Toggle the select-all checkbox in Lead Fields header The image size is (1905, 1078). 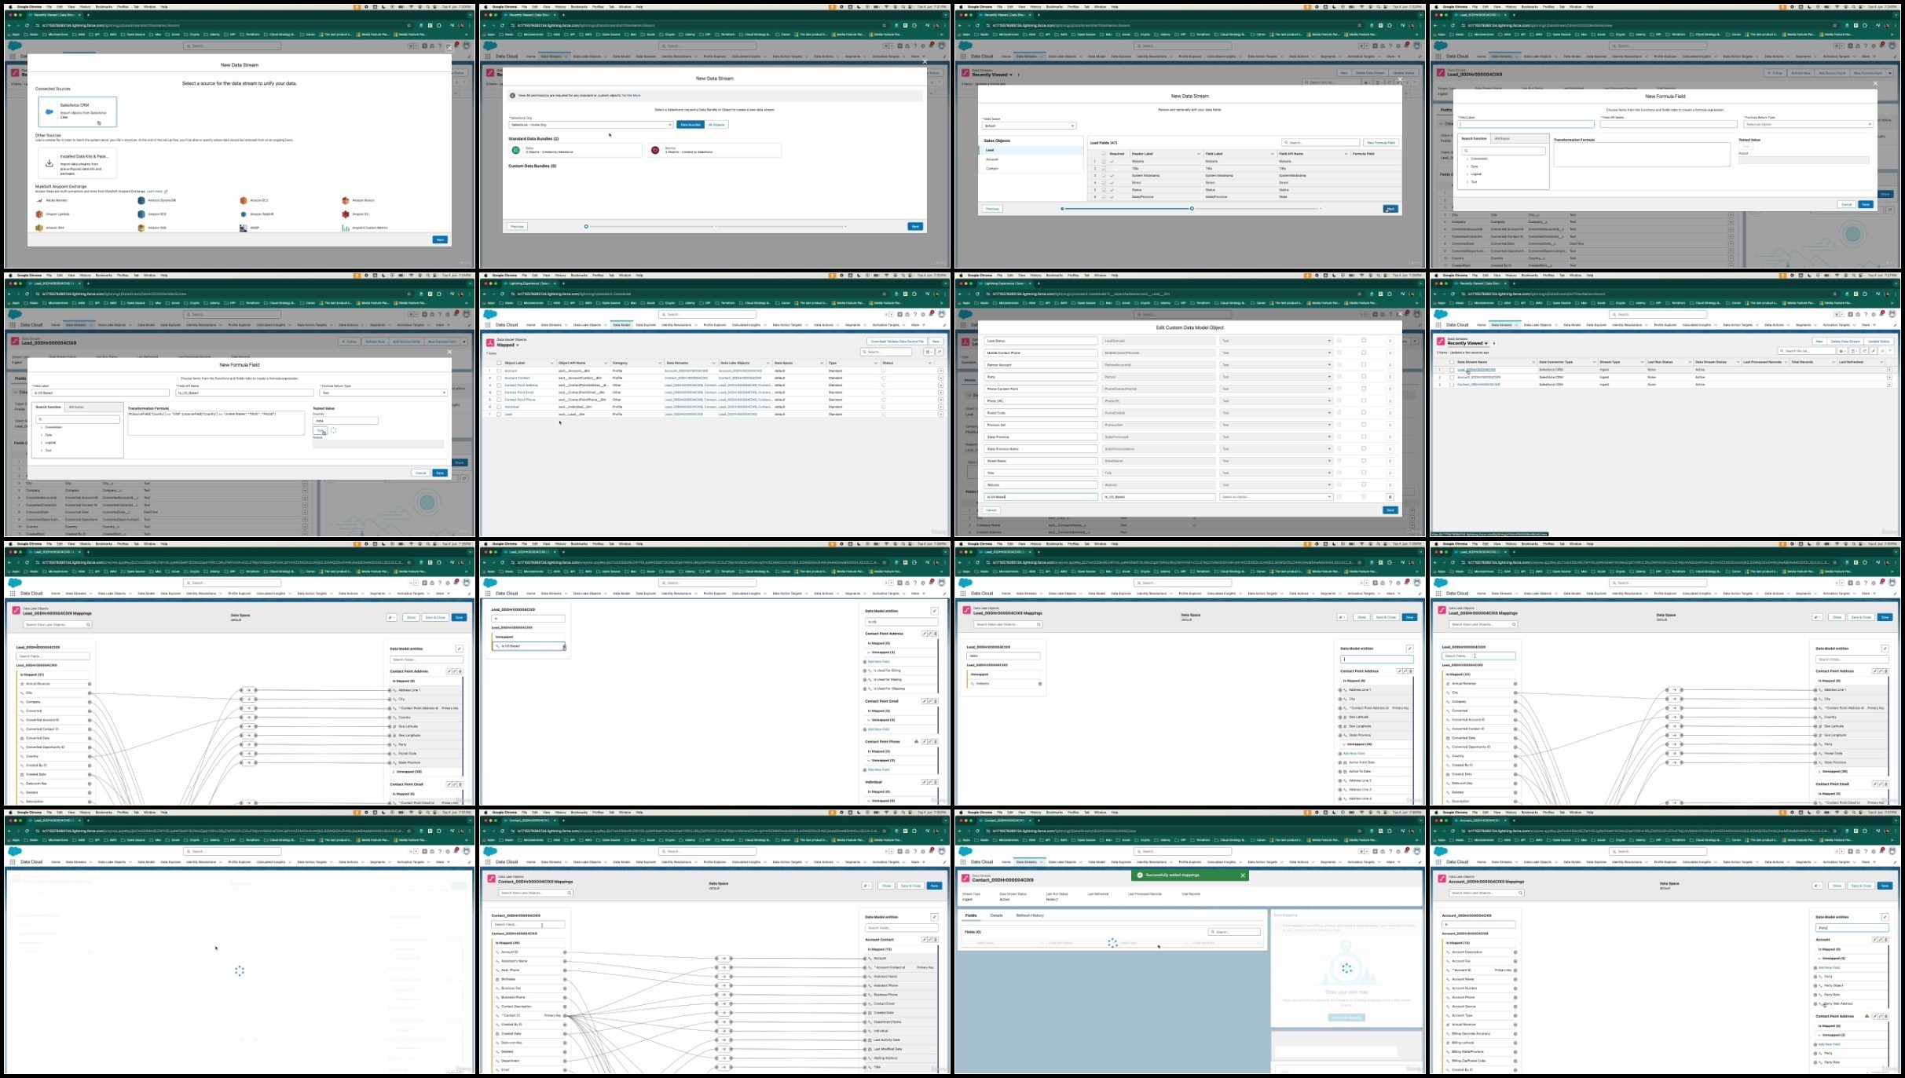(1104, 154)
